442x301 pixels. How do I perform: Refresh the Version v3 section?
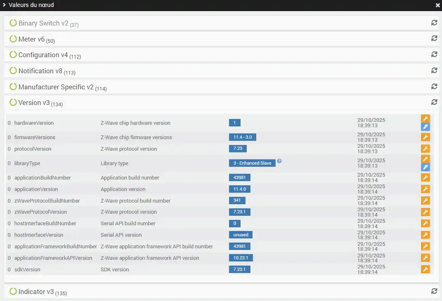[434, 102]
